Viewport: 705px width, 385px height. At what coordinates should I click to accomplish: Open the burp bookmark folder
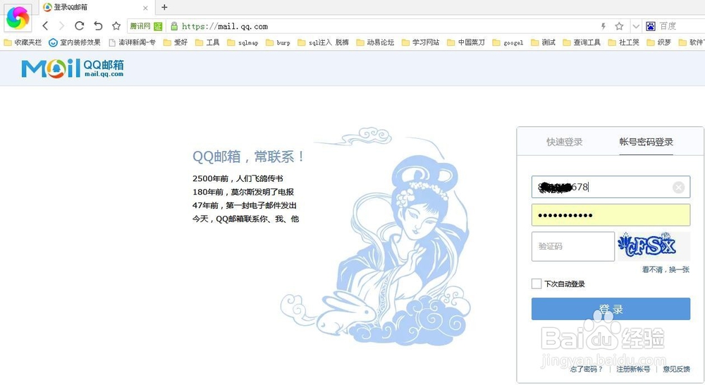pos(278,42)
